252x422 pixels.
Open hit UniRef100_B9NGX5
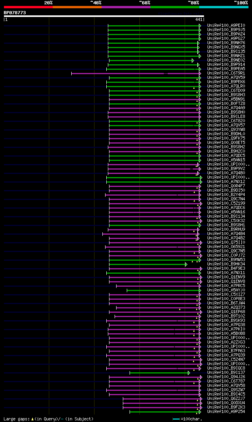(x=226, y=47)
